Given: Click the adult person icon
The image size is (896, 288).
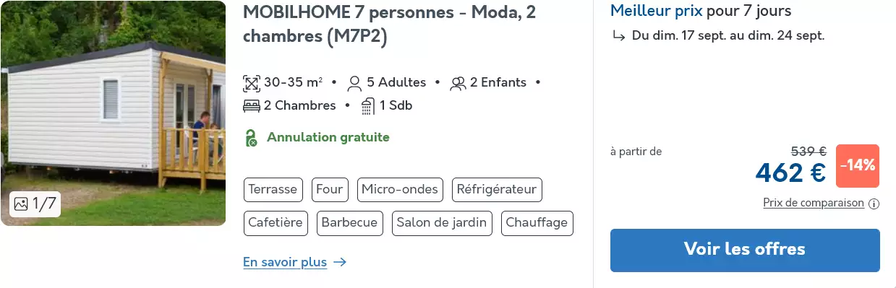Looking at the screenshot, I should coord(354,83).
